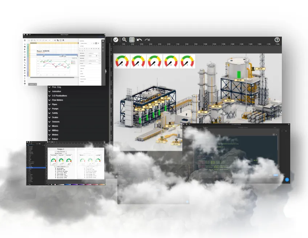Viewport: 308px width, 238px height.
Task: Click the gear icon in script window title bar
Action: [x=187, y=124]
